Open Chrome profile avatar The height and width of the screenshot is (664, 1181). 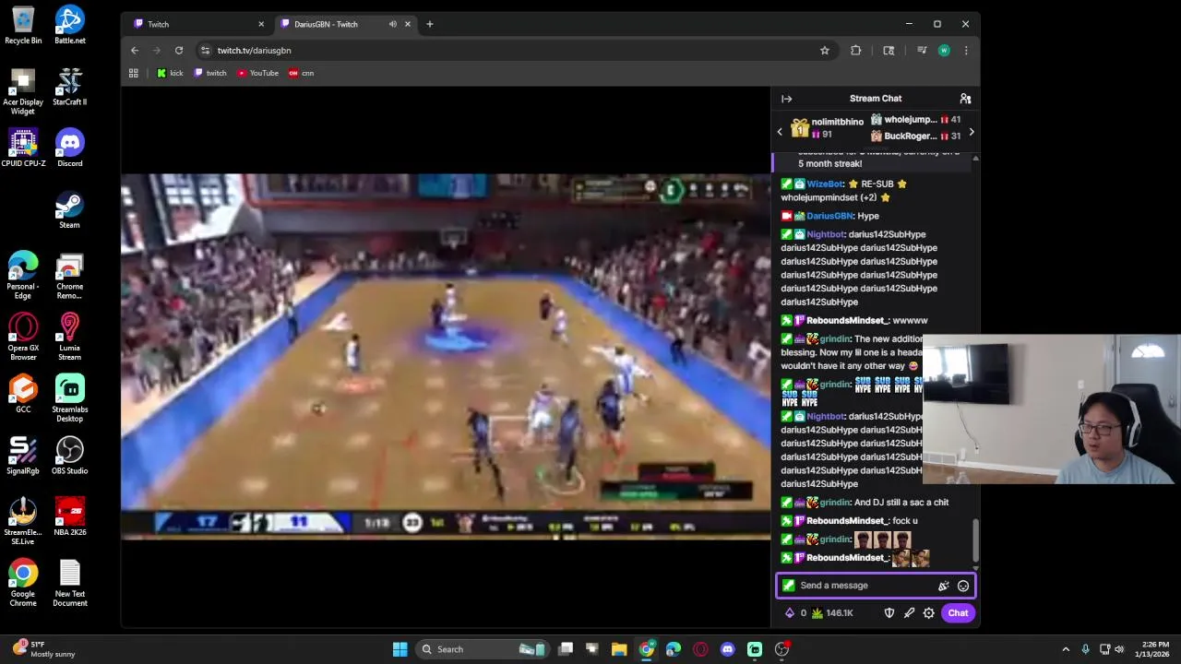coord(944,51)
